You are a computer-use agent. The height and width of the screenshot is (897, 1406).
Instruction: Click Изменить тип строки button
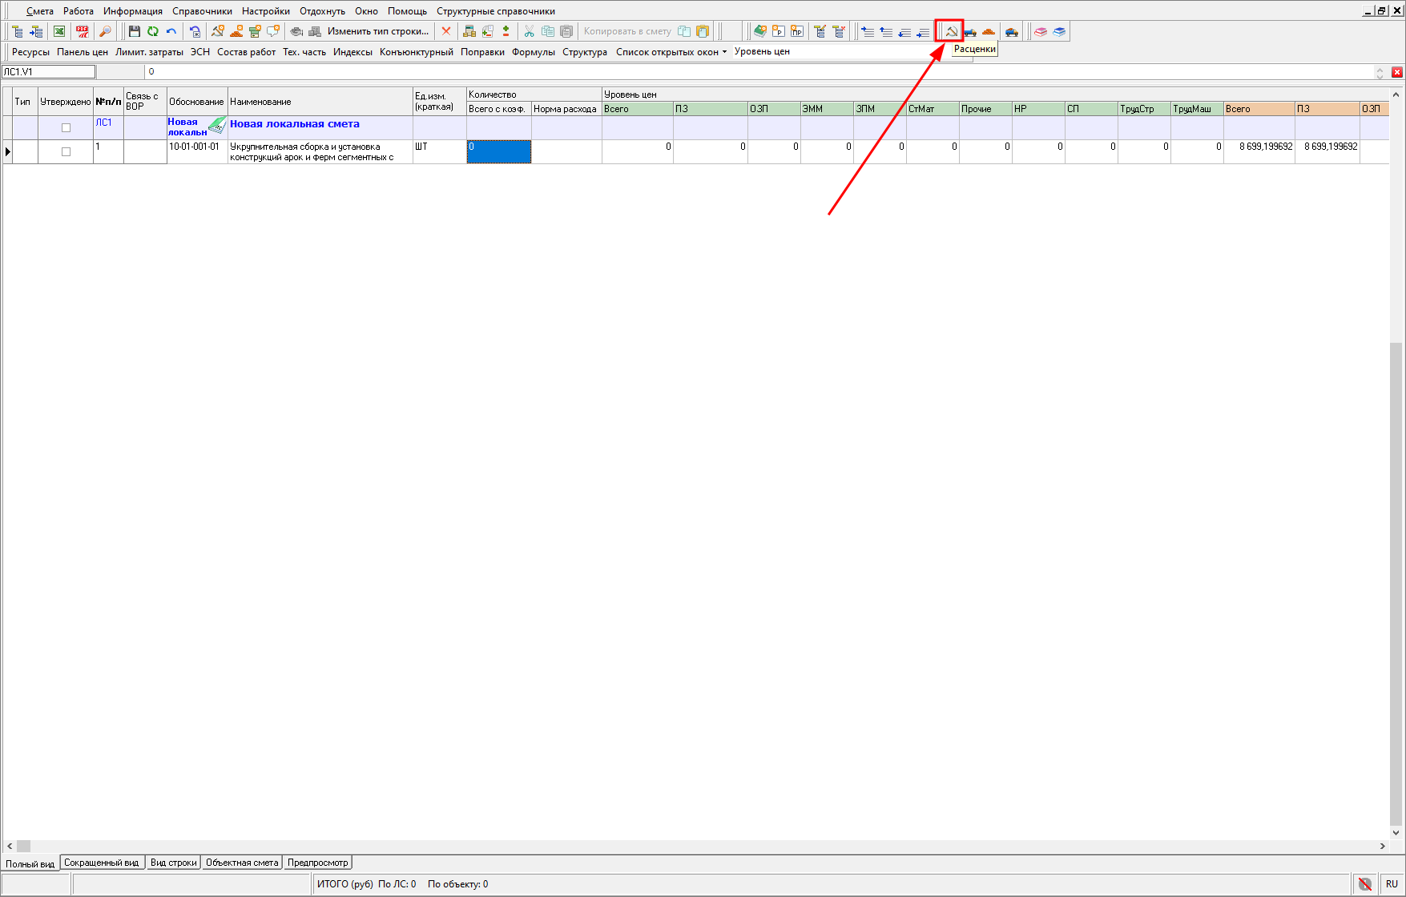point(377,31)
